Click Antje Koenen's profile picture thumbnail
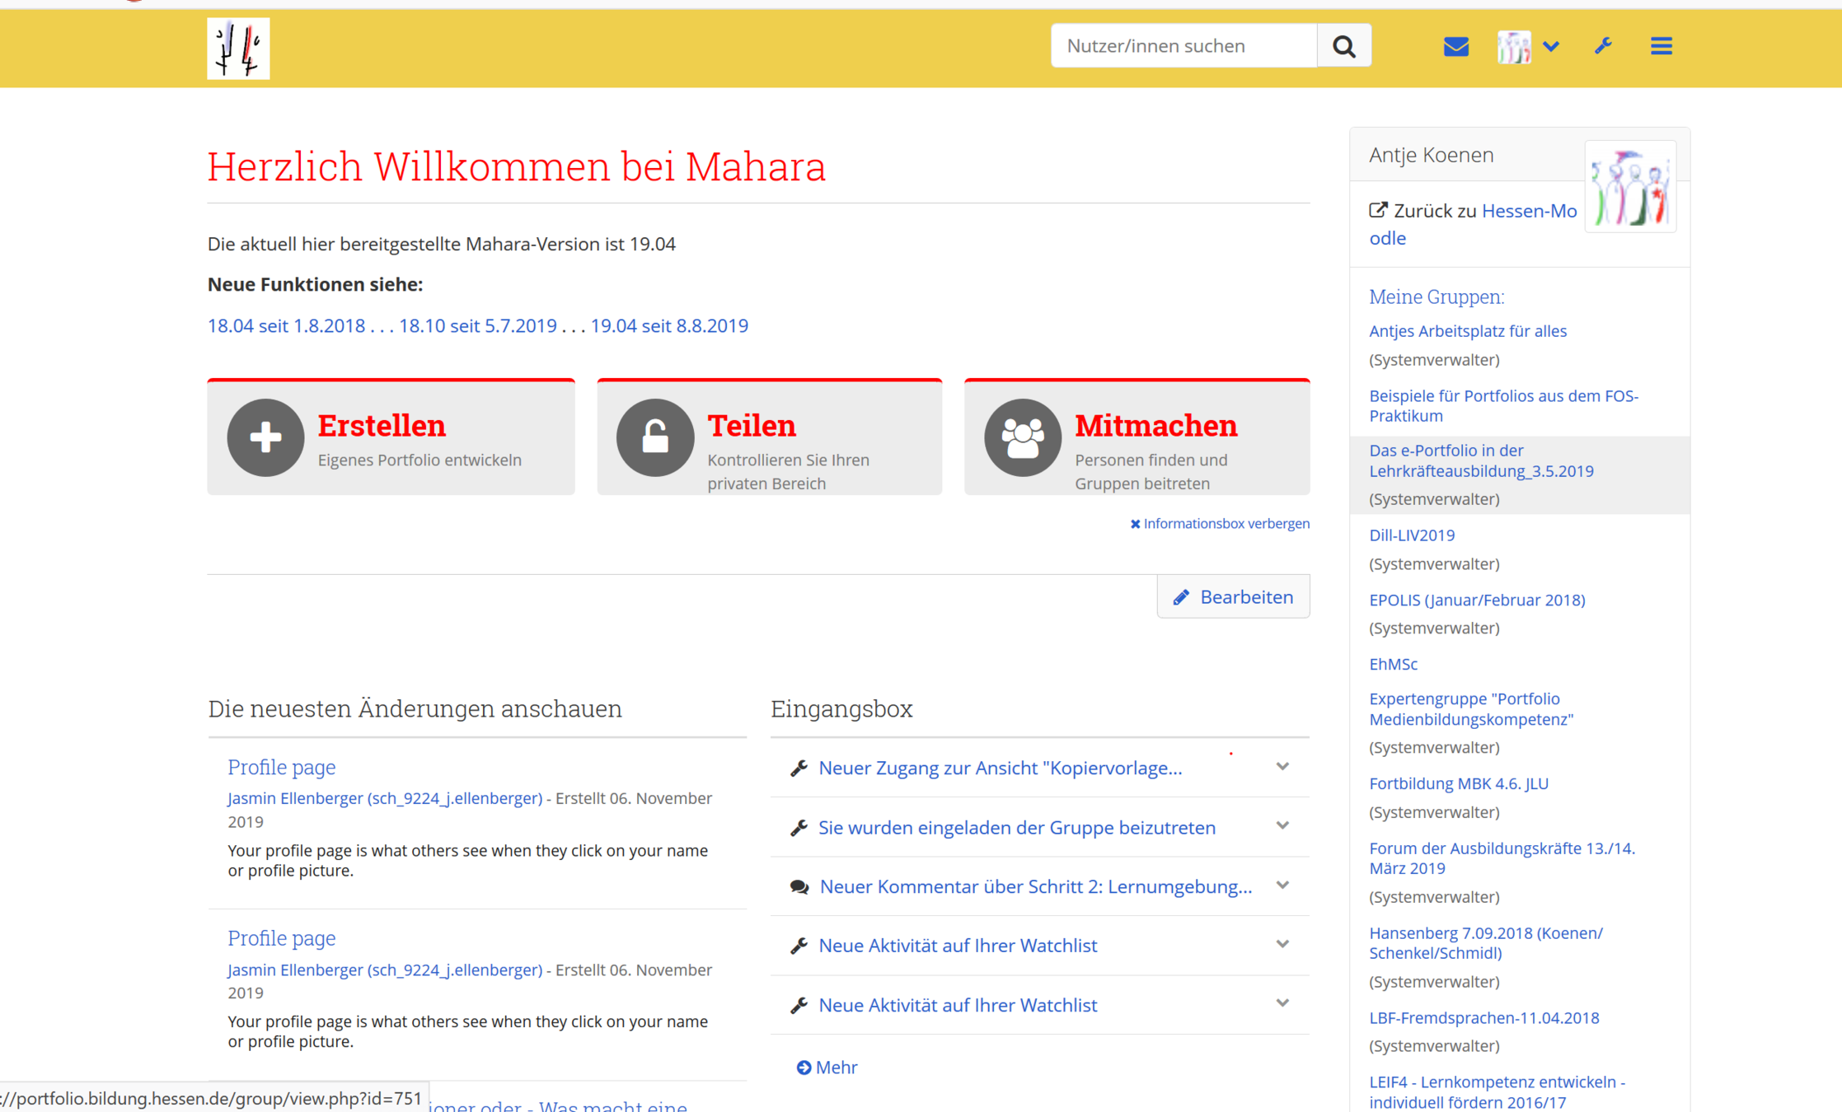 click(x=1629, y=188)
